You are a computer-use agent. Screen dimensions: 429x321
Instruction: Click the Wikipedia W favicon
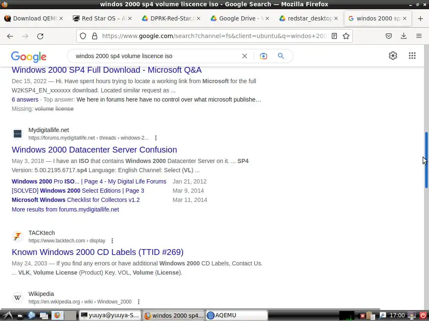pos(18,298)
